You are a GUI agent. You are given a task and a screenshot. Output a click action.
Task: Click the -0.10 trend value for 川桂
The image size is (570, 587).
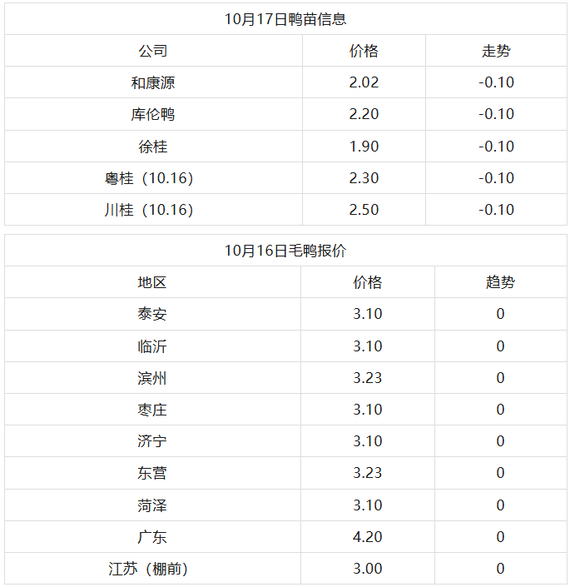(496, 210)
